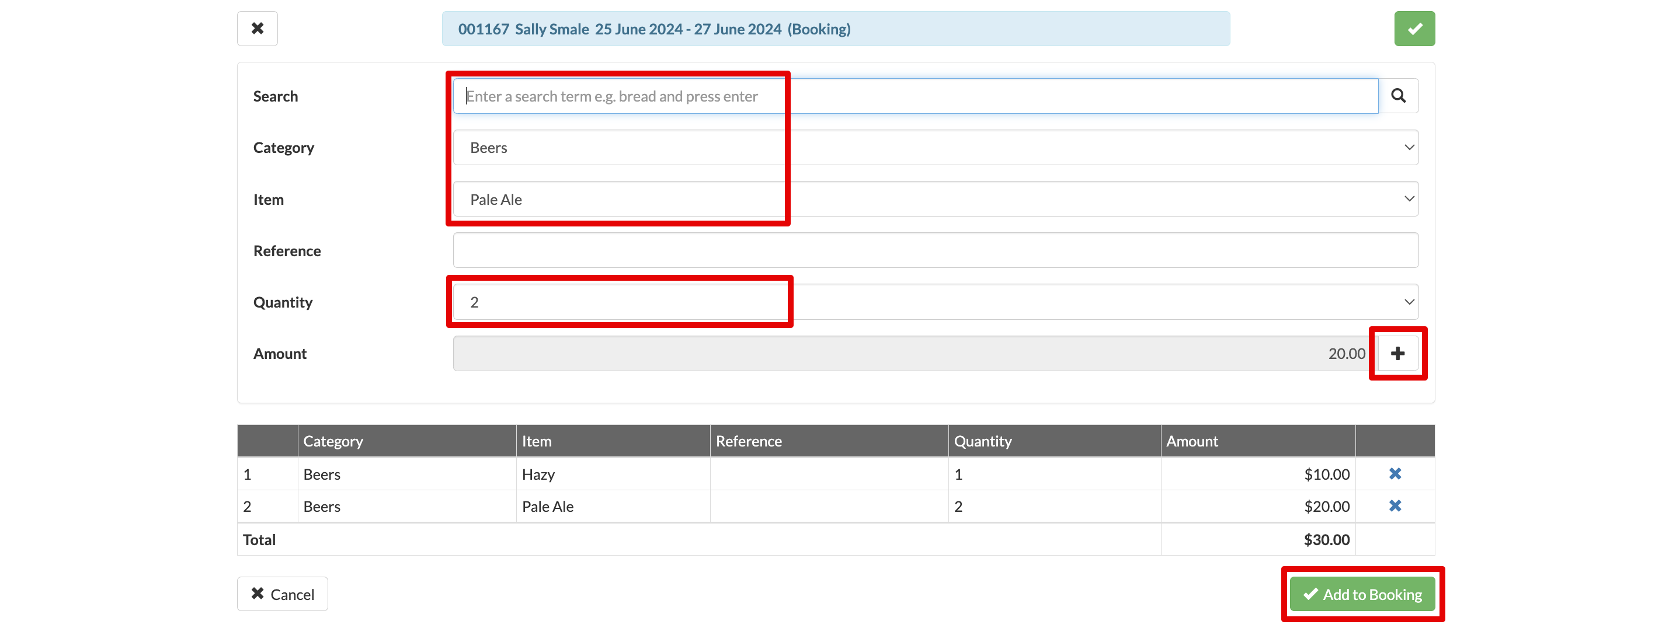Select the Hazy item cell in table

pyautogui.click(x=538, y=474)
